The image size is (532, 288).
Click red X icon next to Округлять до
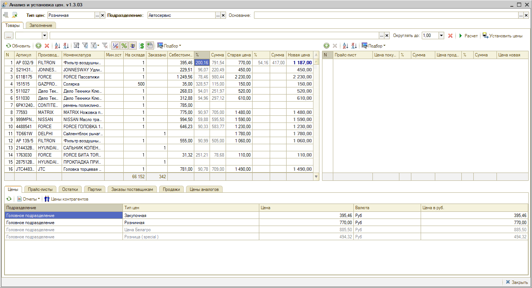click(x=450, y=35)
